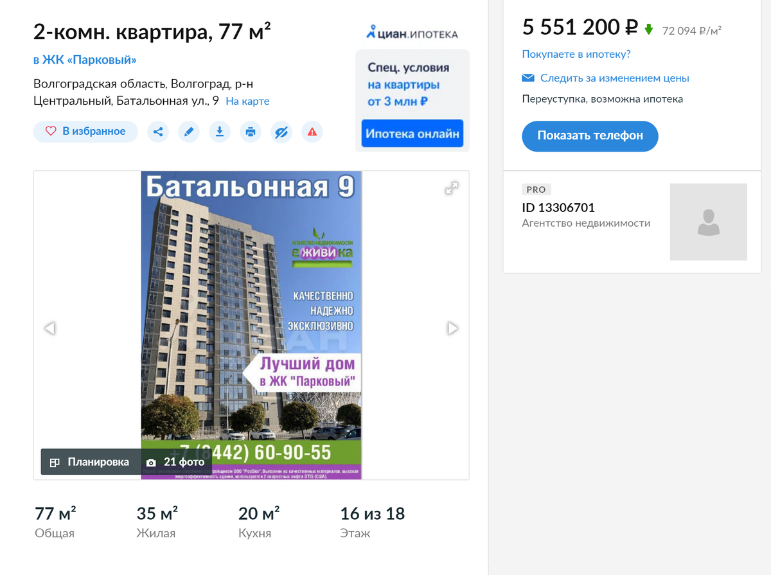Show previous photo with left arrow
The width and height of the screenshot is (771, 575).
(x=49, y=328)
